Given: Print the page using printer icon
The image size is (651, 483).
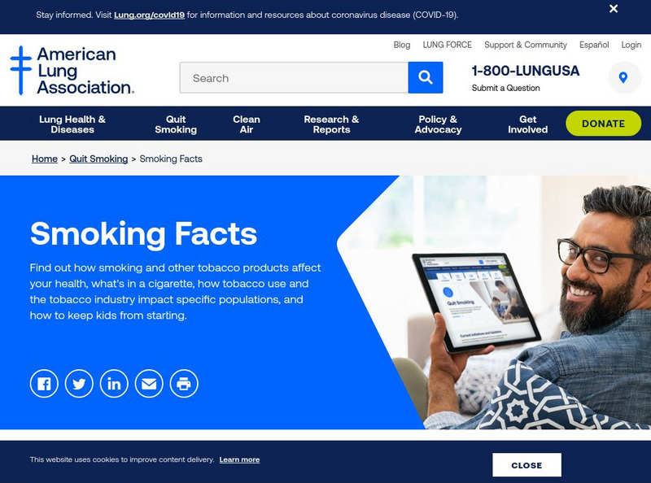Looking at the screenshot, I should tap(184, 384).
